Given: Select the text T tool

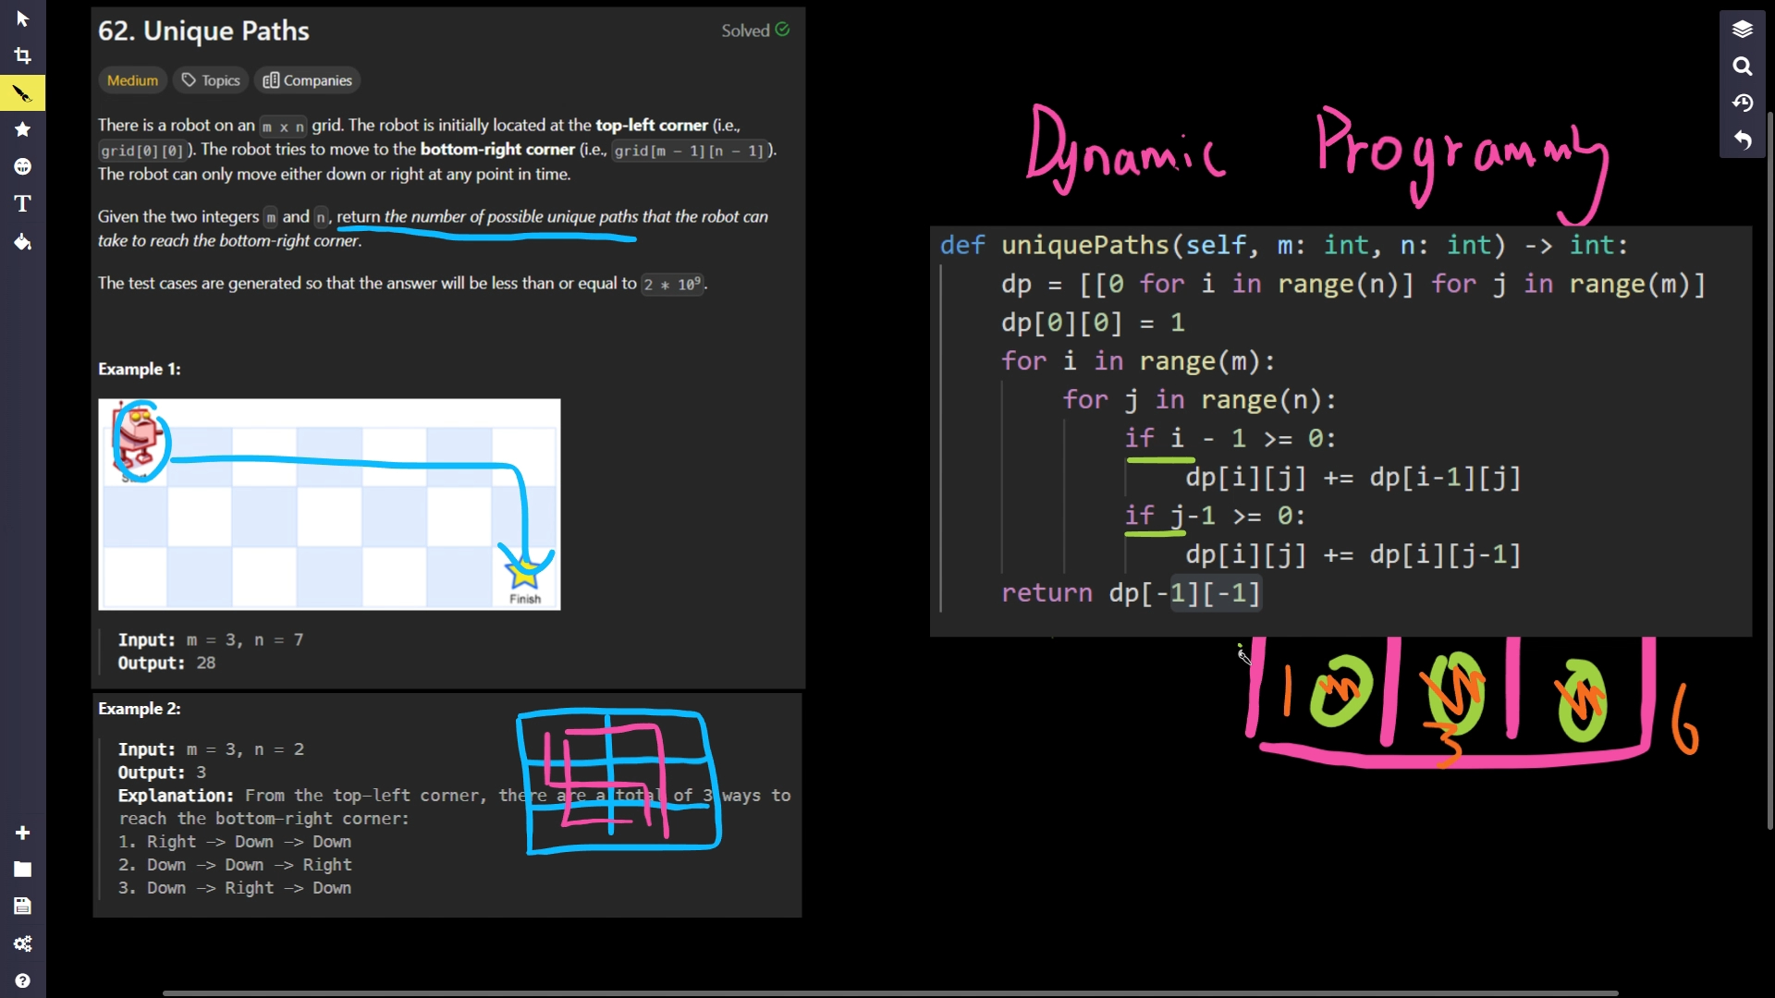Looking at the screenshot, I should tap(22, 203).
